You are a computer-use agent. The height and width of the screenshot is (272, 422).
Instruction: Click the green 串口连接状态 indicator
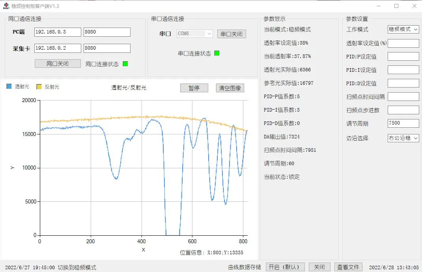[x=217, y=53]
